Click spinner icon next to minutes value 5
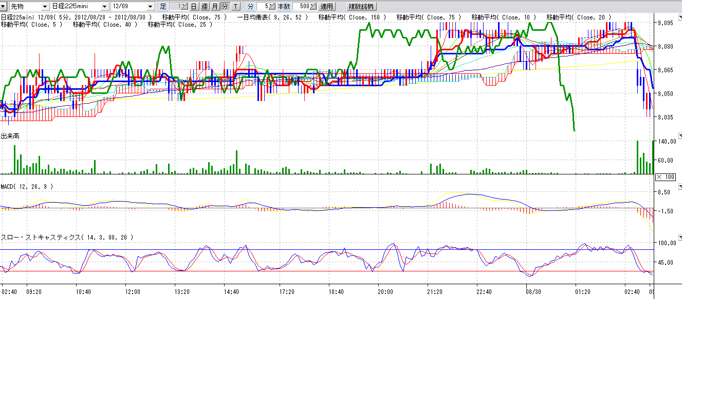 pyautogui.click(x=272, y=7)
